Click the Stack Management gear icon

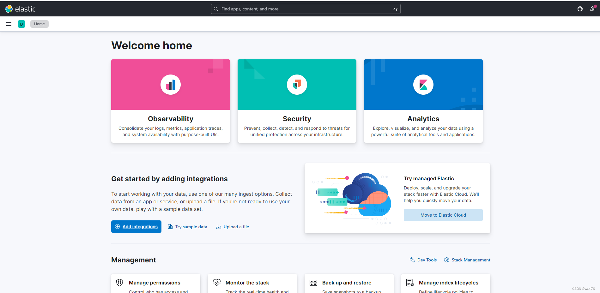coord(446,260)
